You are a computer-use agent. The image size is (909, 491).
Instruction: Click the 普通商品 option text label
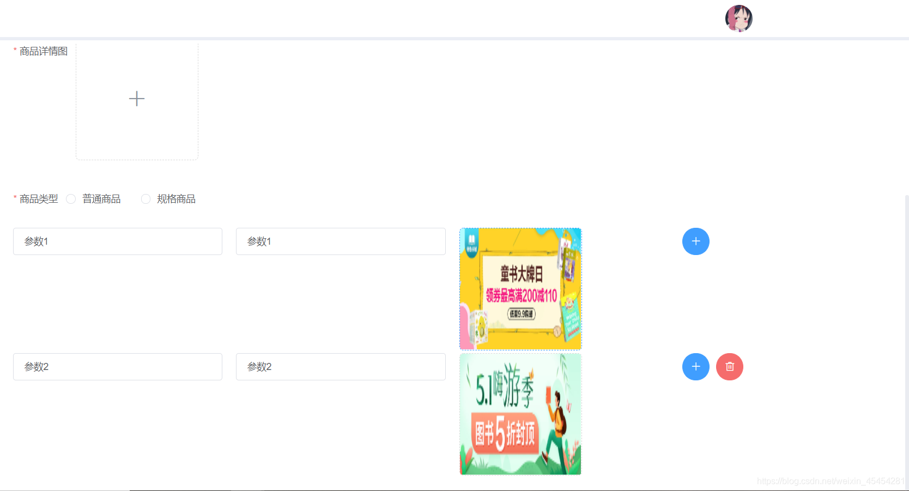pos(101,199)
